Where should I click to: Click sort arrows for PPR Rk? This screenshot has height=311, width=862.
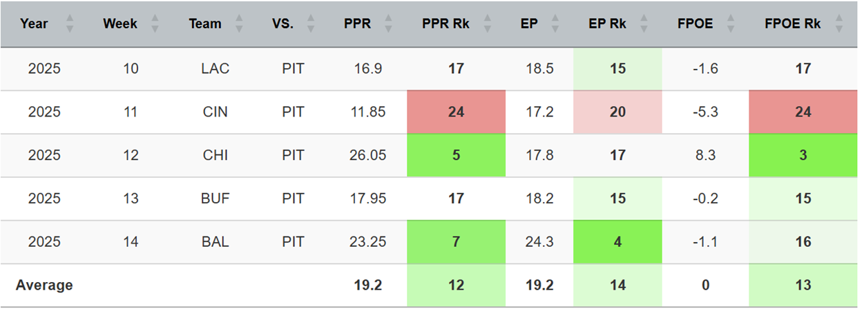coord(488,24)
